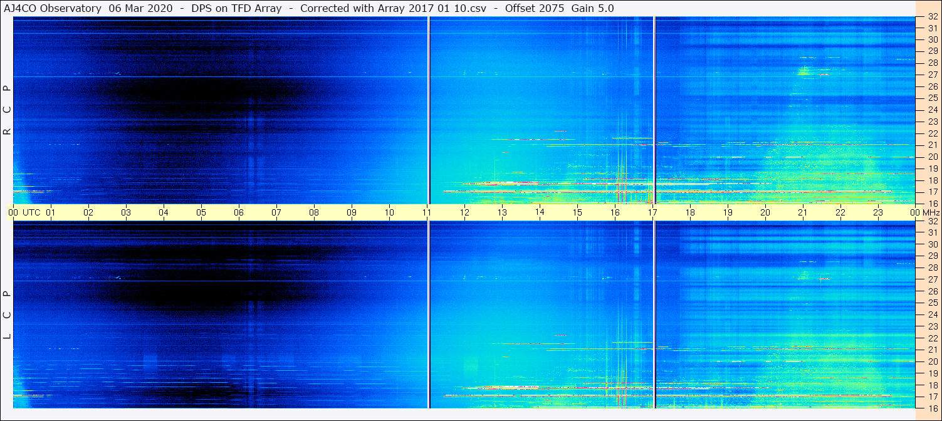This screenshot has width=942, height=421.
Task: Click the "Offset 2075" header value
Action: pyautogui.click(x=534, y=8)
